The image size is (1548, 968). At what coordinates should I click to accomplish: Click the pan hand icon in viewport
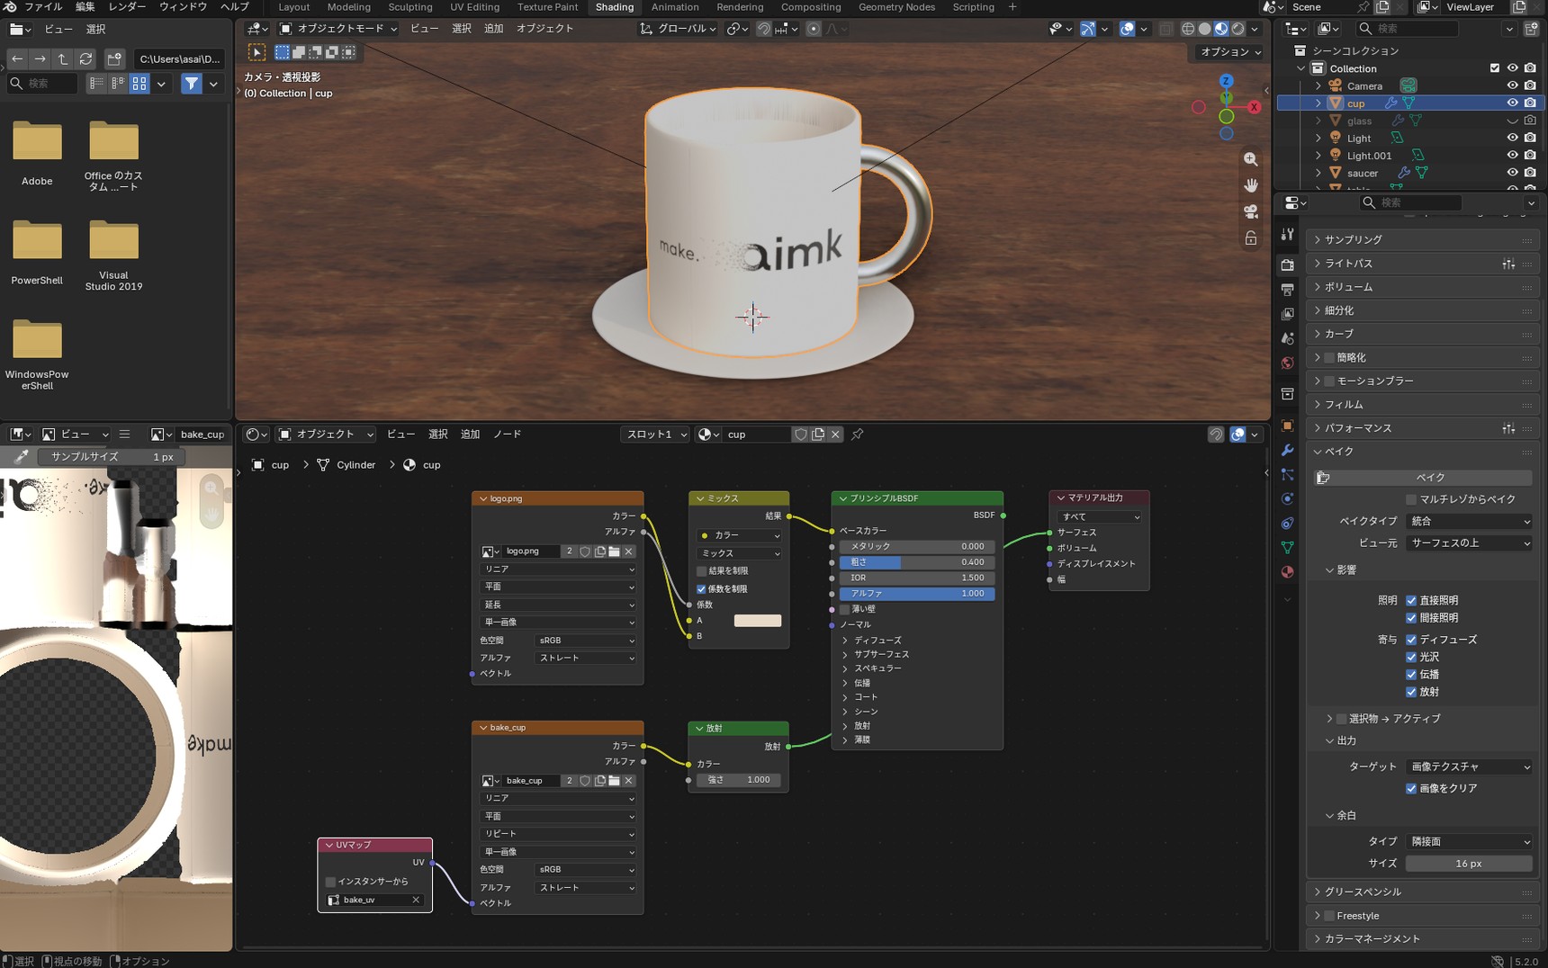point(1251,185)
